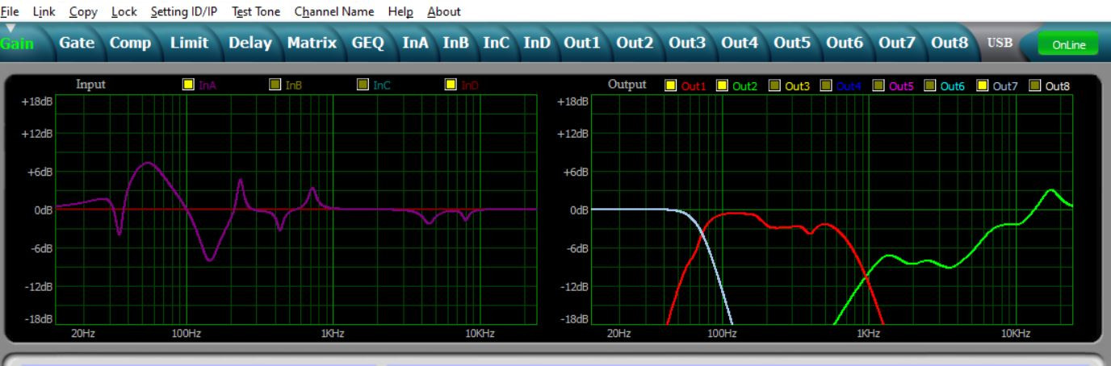This screenshot has width=1111, height=366.
Task: Open the Out1 output tab
Action: click(x=582, y=43)
